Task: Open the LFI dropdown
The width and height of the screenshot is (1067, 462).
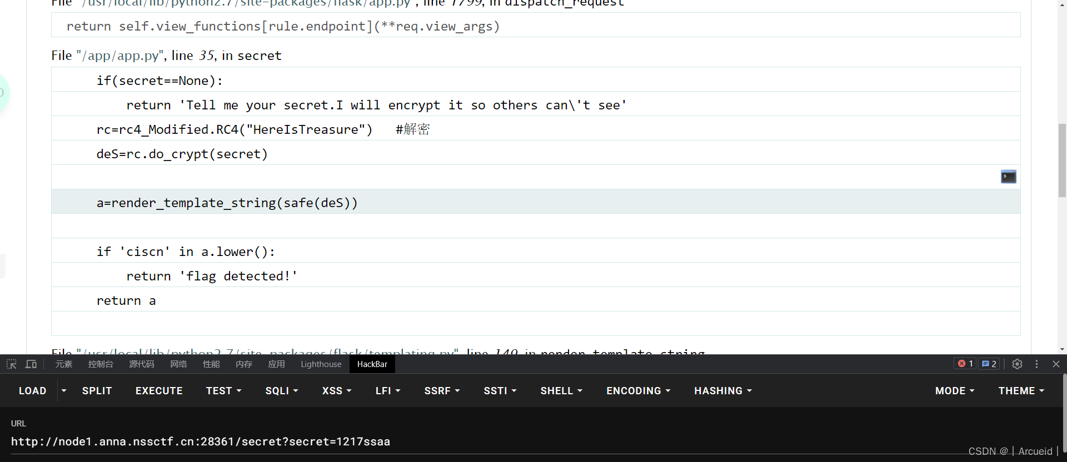Action: pos(388,391)
